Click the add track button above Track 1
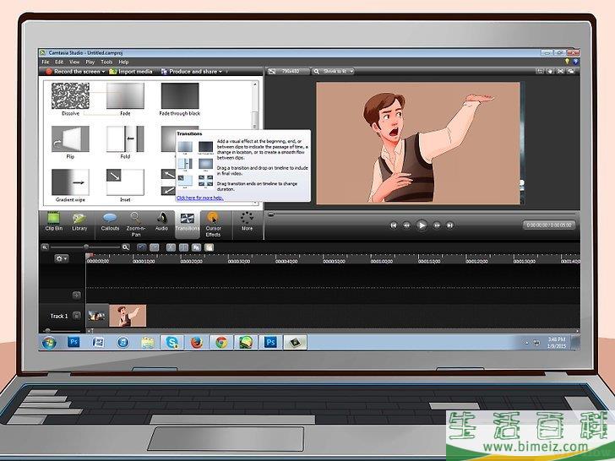The height and width of the screenshot is (461, 615). pos(77,295)
